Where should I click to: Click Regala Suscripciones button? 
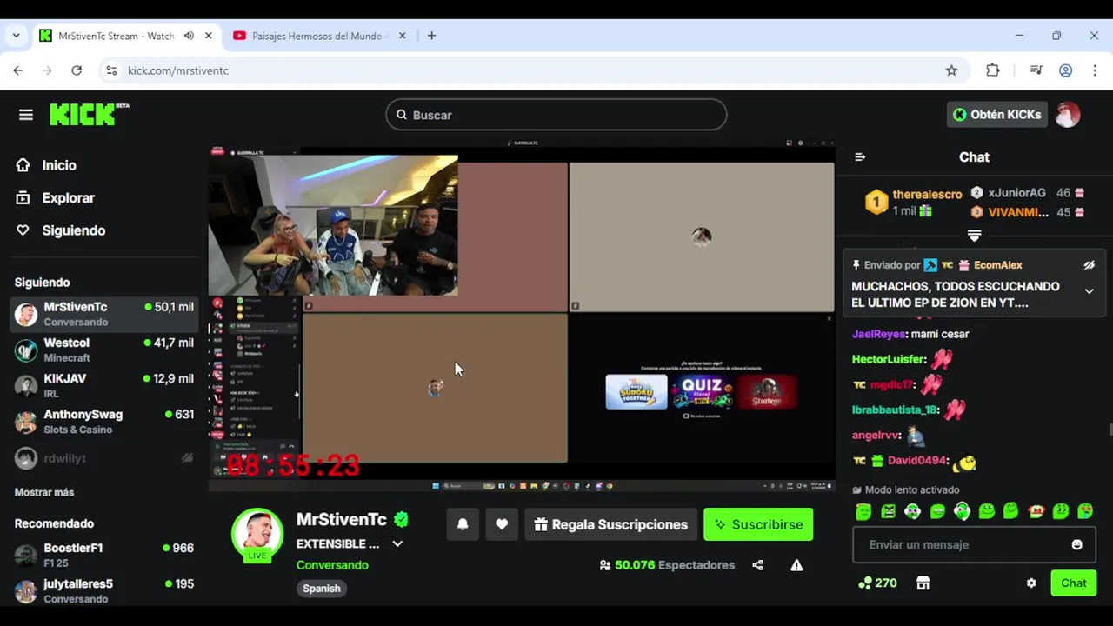(611, 524)
